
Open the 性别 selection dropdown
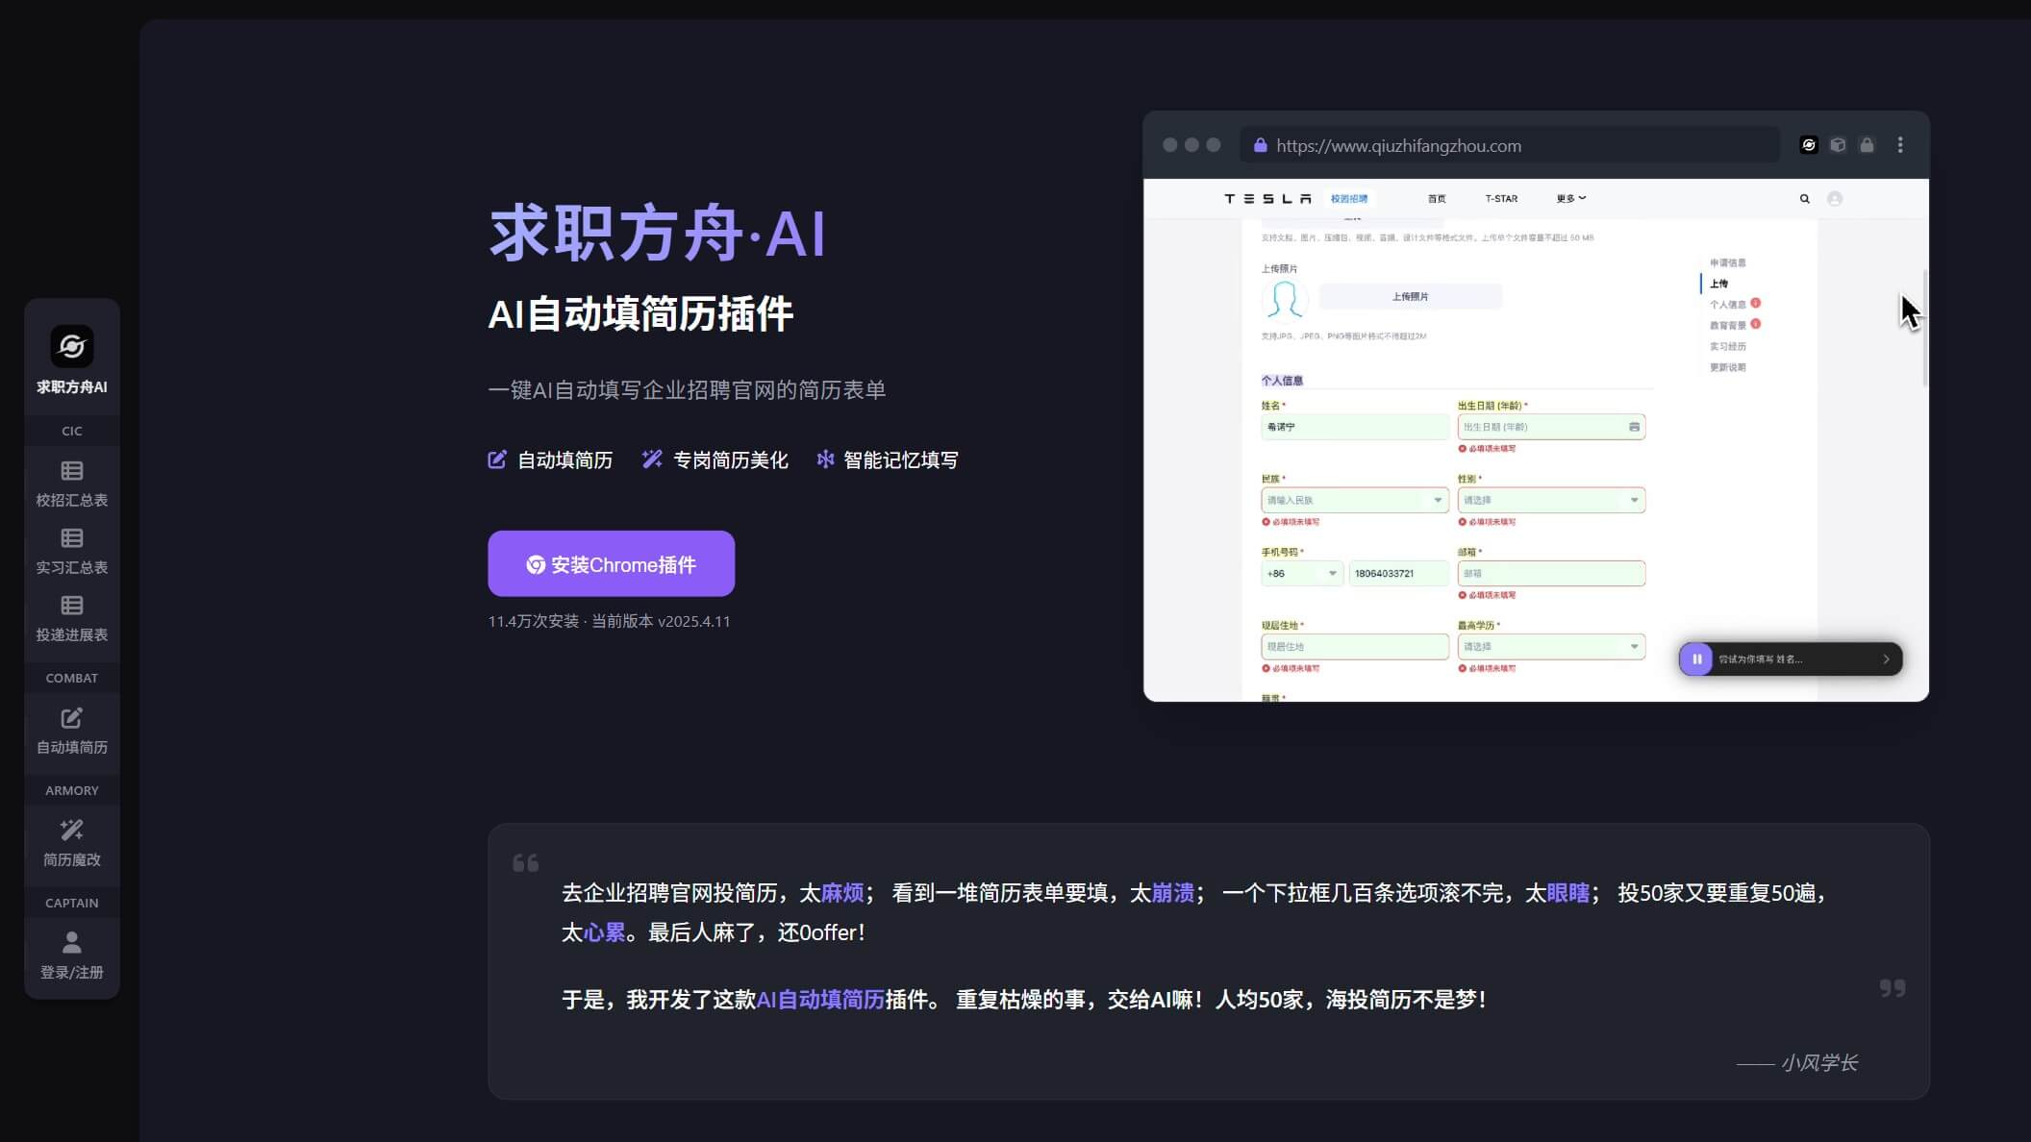[1635, 500]
